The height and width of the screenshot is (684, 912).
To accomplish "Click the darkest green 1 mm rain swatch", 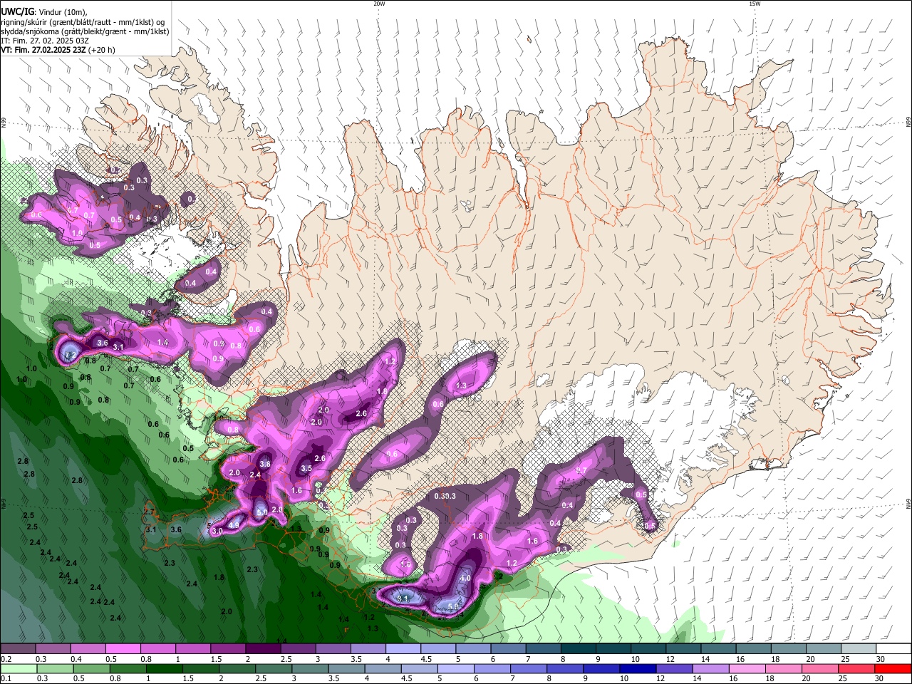I will click(164, 668).
